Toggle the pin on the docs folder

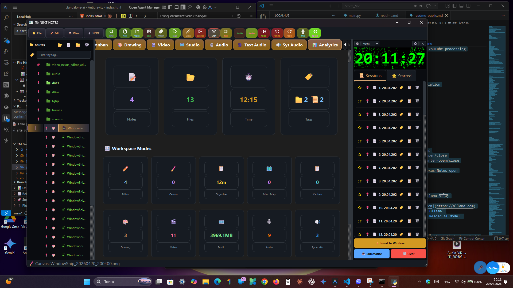38,83
